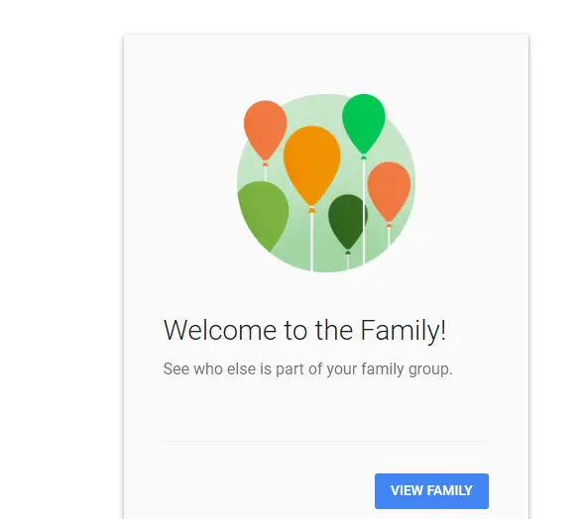Click the white string under the orange balloon

coord(311,243)
